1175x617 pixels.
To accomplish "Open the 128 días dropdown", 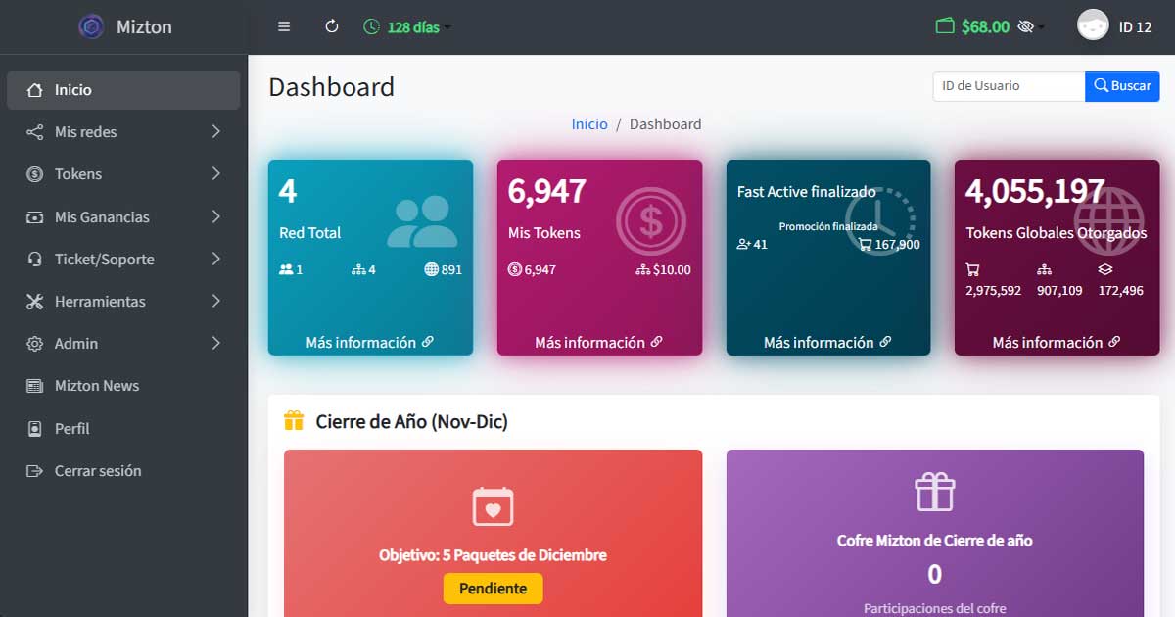I will [407, 27].
